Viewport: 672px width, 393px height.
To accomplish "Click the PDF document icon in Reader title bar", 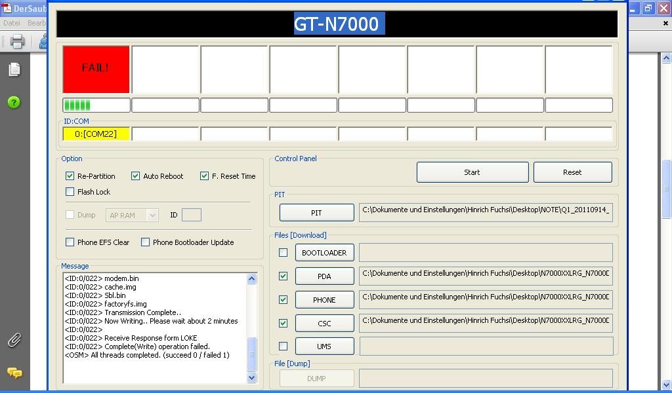I will (x=7, y=8).
